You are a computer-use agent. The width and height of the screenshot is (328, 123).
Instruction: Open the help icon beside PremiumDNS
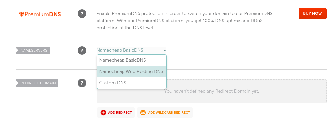82,14
